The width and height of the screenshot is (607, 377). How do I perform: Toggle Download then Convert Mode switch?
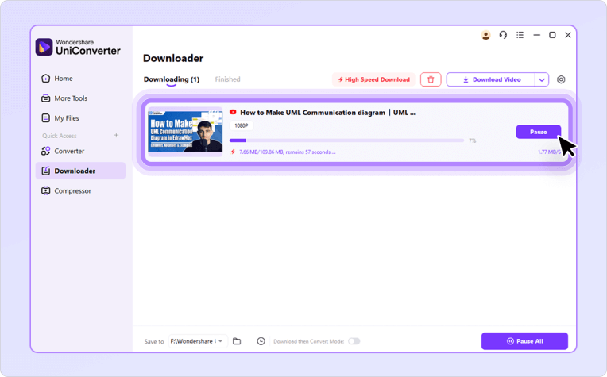click(x=354, y=341)
